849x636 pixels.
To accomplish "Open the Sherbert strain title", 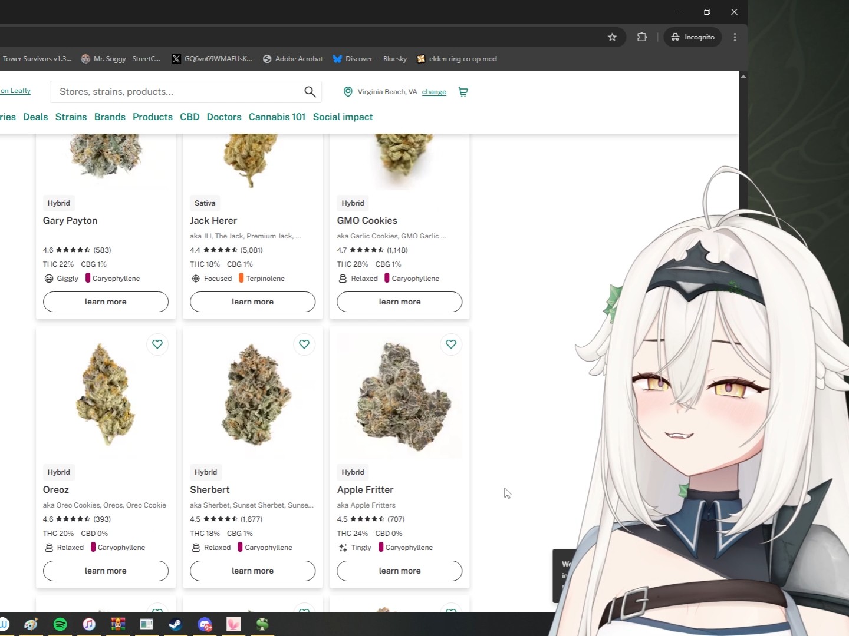I will tap(210, 490).
